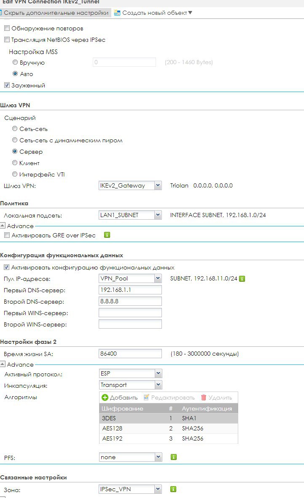The image size is (304, 498).
Task: Click SHA256 in row 2
Action: (193, 428)
